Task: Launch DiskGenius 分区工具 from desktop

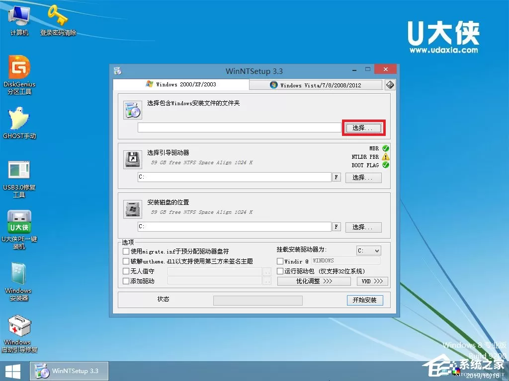Action: tap(19, 75)
